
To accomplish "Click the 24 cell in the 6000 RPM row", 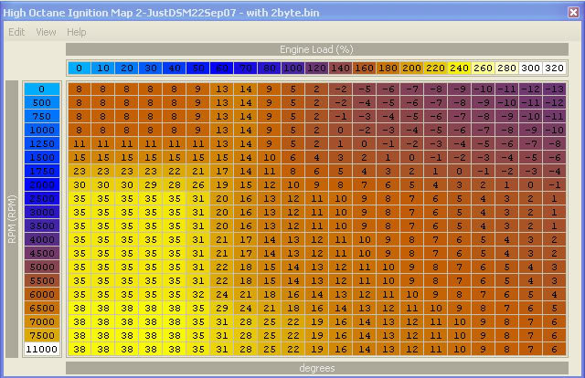I will point(221,295).
